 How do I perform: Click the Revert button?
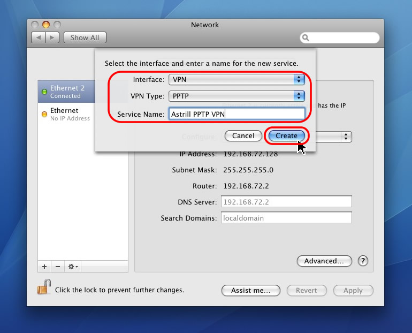(307, 290)
